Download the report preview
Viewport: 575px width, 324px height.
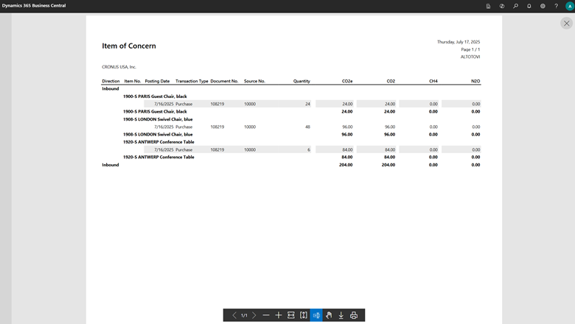(x=341, y=315)
